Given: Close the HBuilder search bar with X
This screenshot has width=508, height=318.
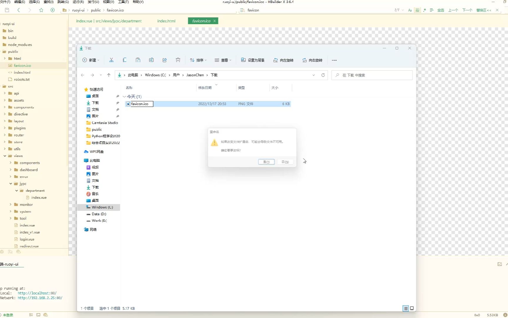Looking at the screenshot, I should click(497, 10).
